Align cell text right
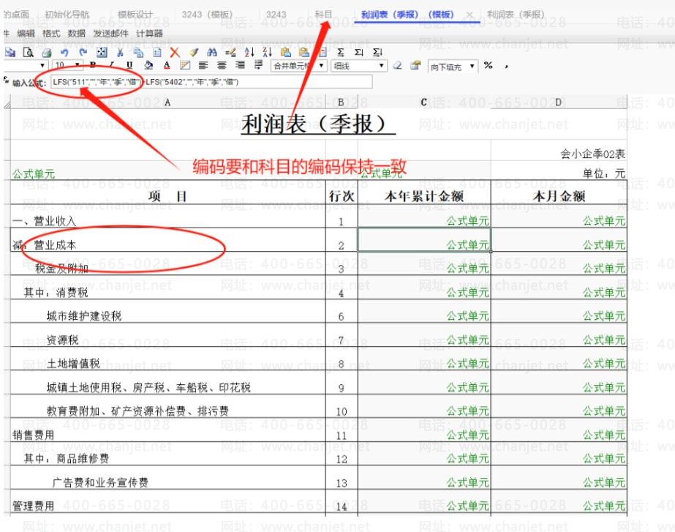The image size is (675, 532). click(x=240, y=65)
